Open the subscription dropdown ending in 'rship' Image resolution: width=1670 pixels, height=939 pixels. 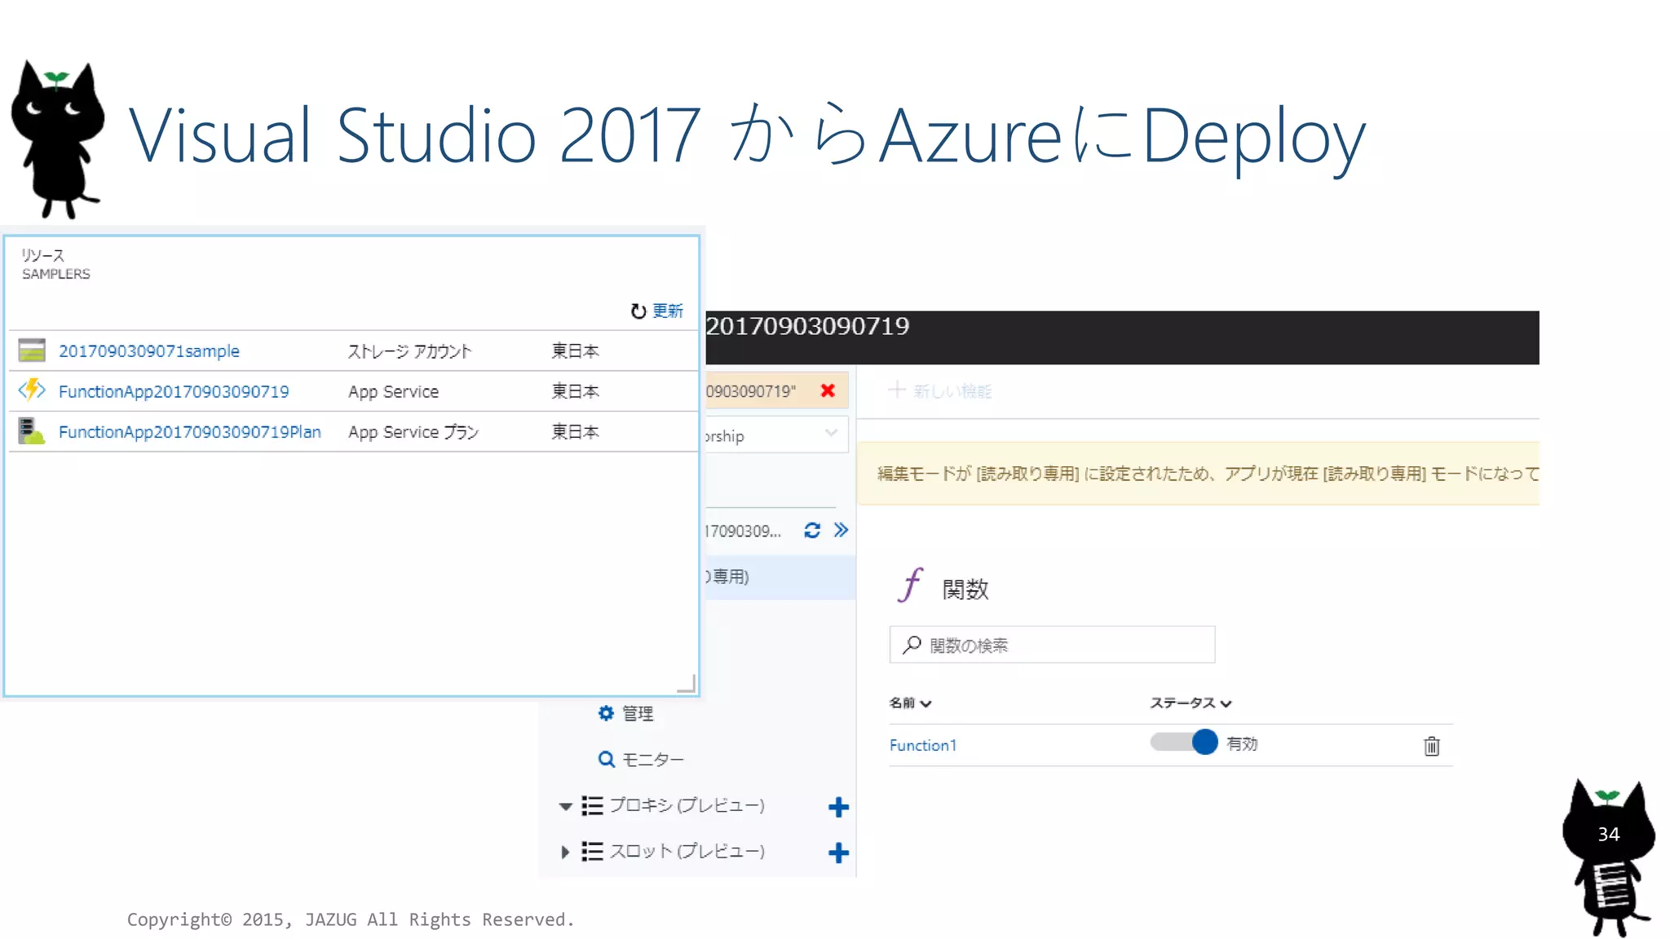776,435
